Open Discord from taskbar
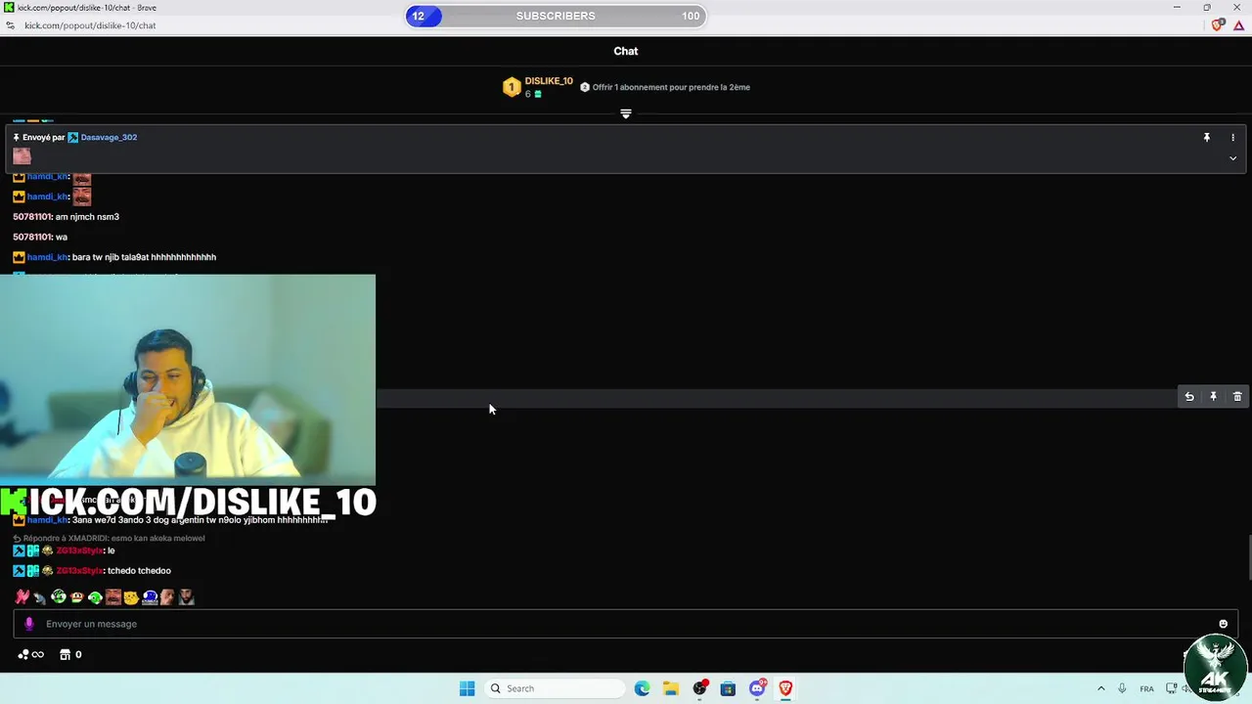The height and width of the screenshot is (704, 1252). pos(757,688)
